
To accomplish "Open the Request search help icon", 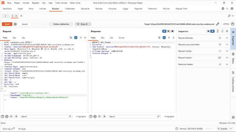I will pyautogui.click(x=3, y=116).
